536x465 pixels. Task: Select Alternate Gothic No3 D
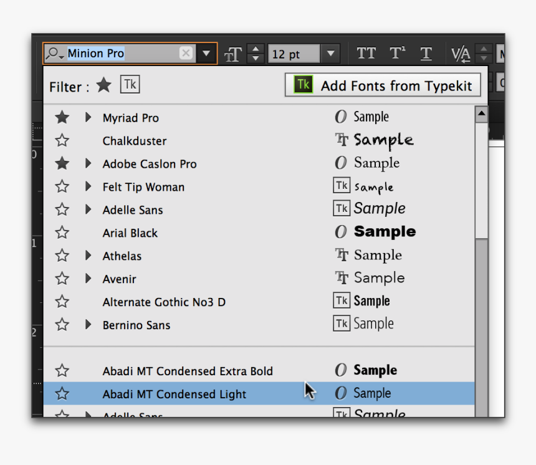point(164,302)
